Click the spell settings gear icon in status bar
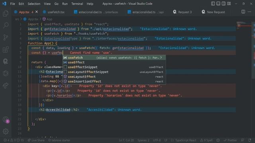Viewport: 255px width, 143px height. [x=218, y=140]
